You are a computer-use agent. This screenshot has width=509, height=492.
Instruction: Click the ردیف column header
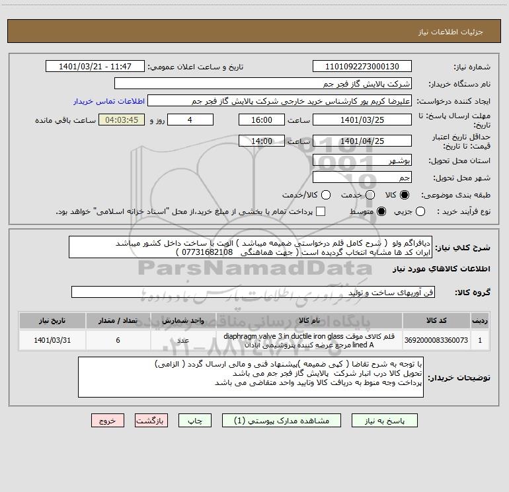480,321
